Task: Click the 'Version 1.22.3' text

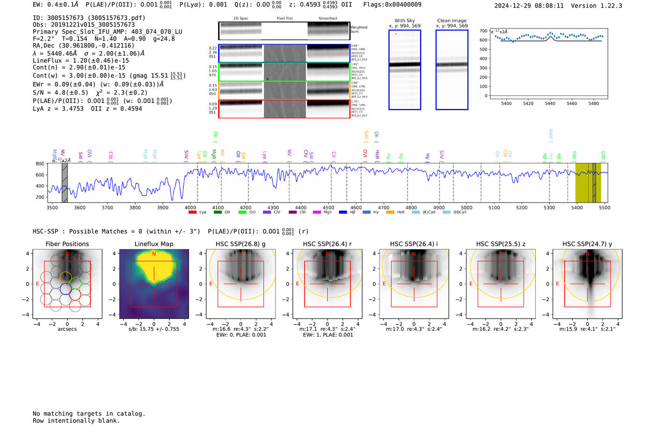Action: [597, 6]
